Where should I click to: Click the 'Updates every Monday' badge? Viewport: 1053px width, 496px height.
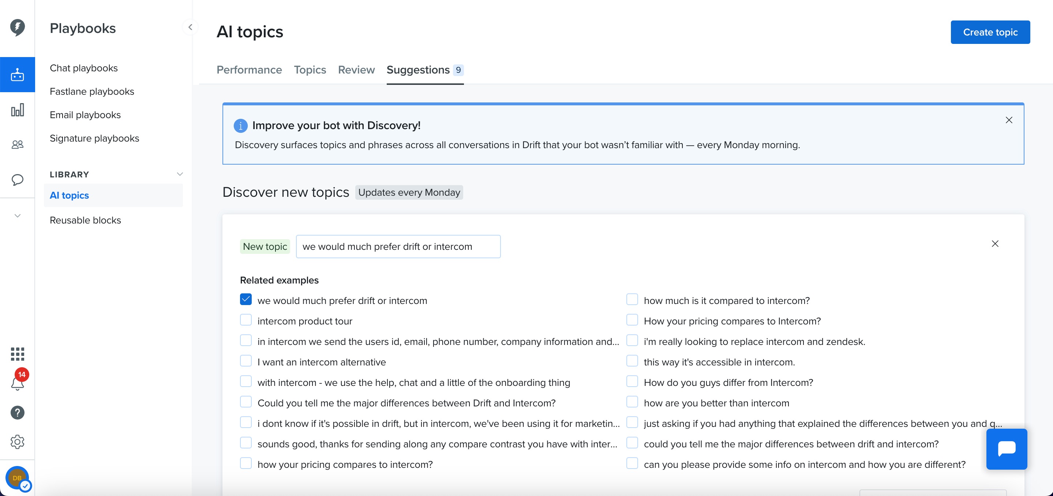(x=409, y=192)
